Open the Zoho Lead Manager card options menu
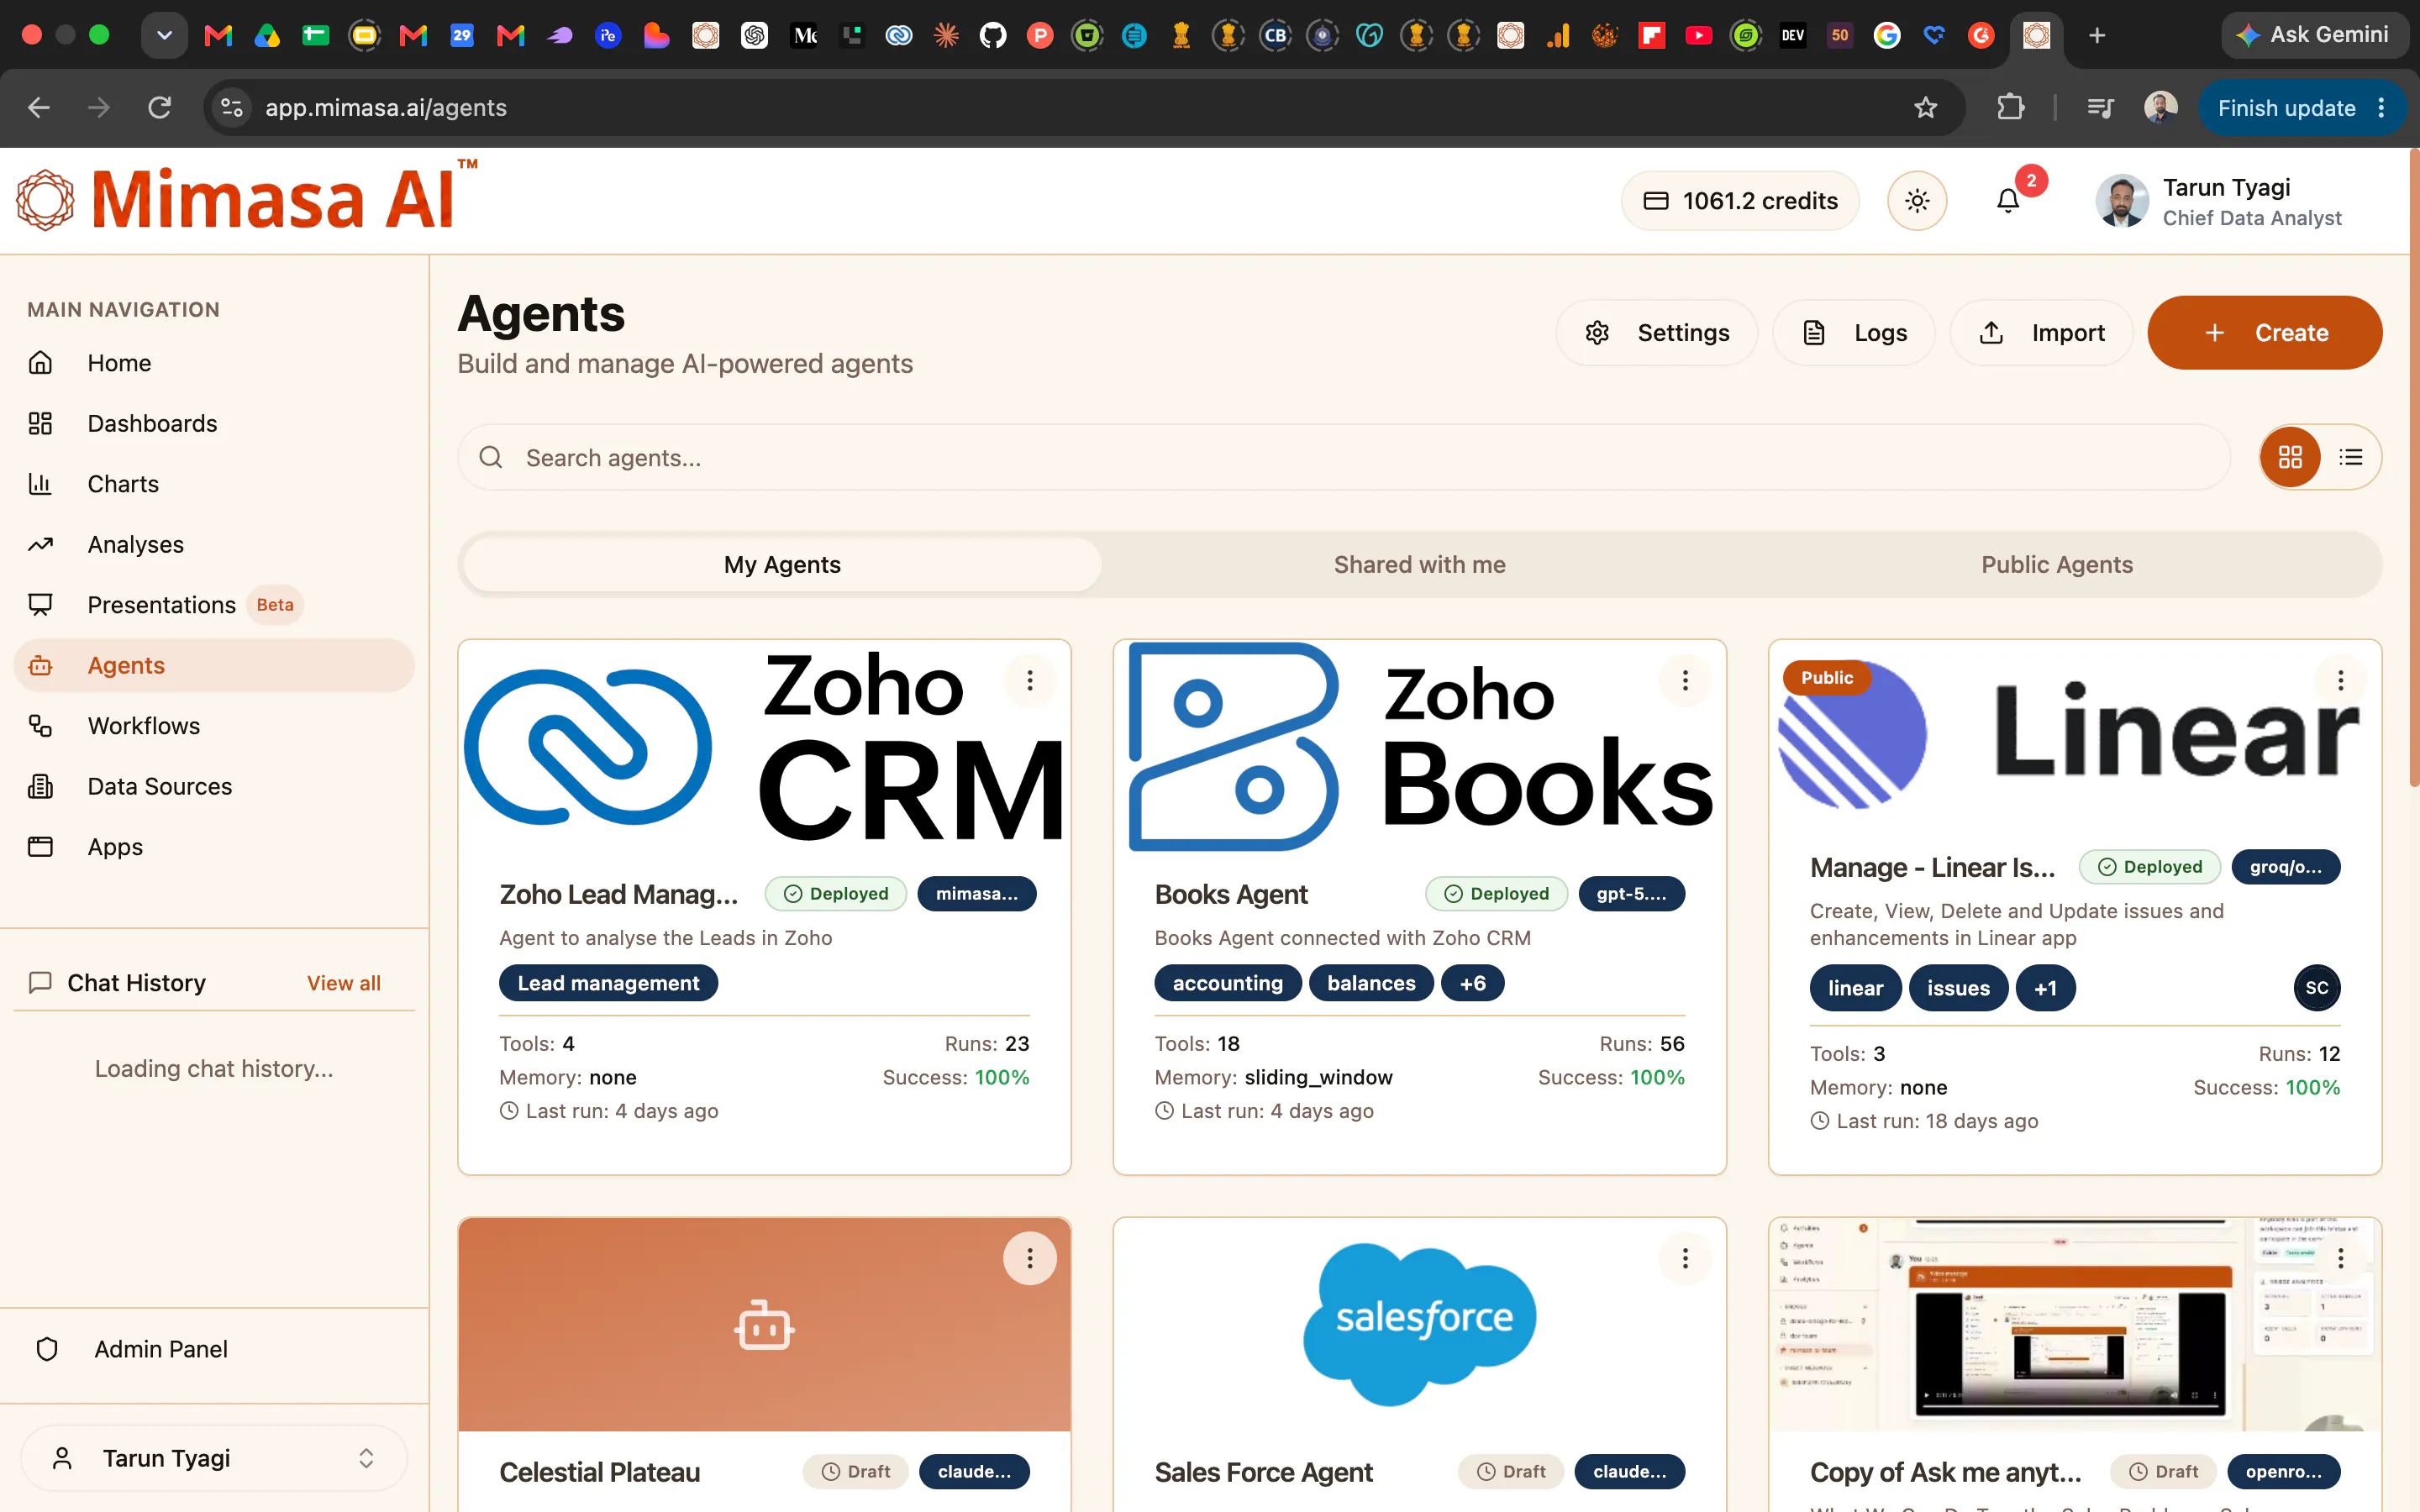The height and width of the screenshot is (1512, 2420). tap(1030, 681)
